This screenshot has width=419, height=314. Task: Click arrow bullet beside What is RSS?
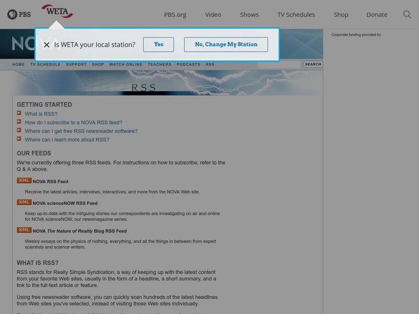(x=19, y=113)
